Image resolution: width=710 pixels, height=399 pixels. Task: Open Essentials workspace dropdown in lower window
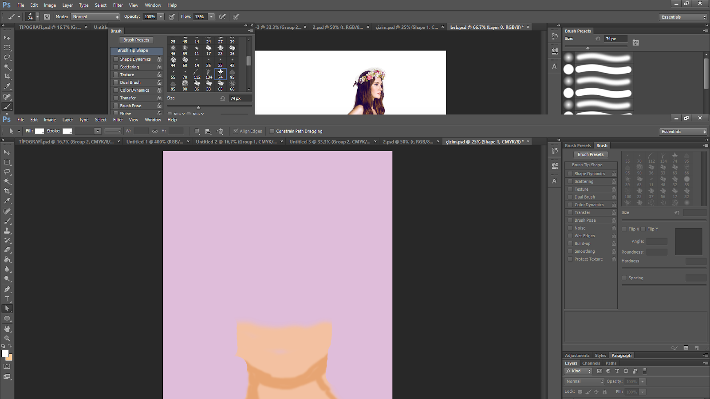coord(683,132)
